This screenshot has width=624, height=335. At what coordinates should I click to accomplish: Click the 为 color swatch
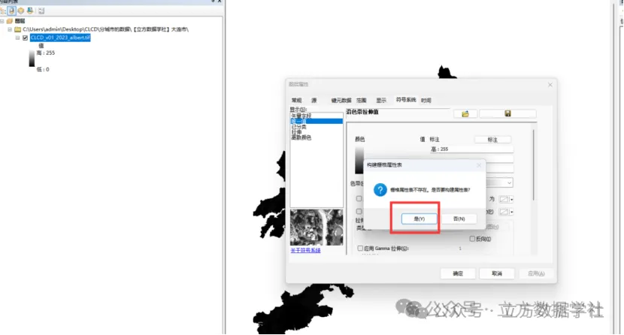pos(504,200)
